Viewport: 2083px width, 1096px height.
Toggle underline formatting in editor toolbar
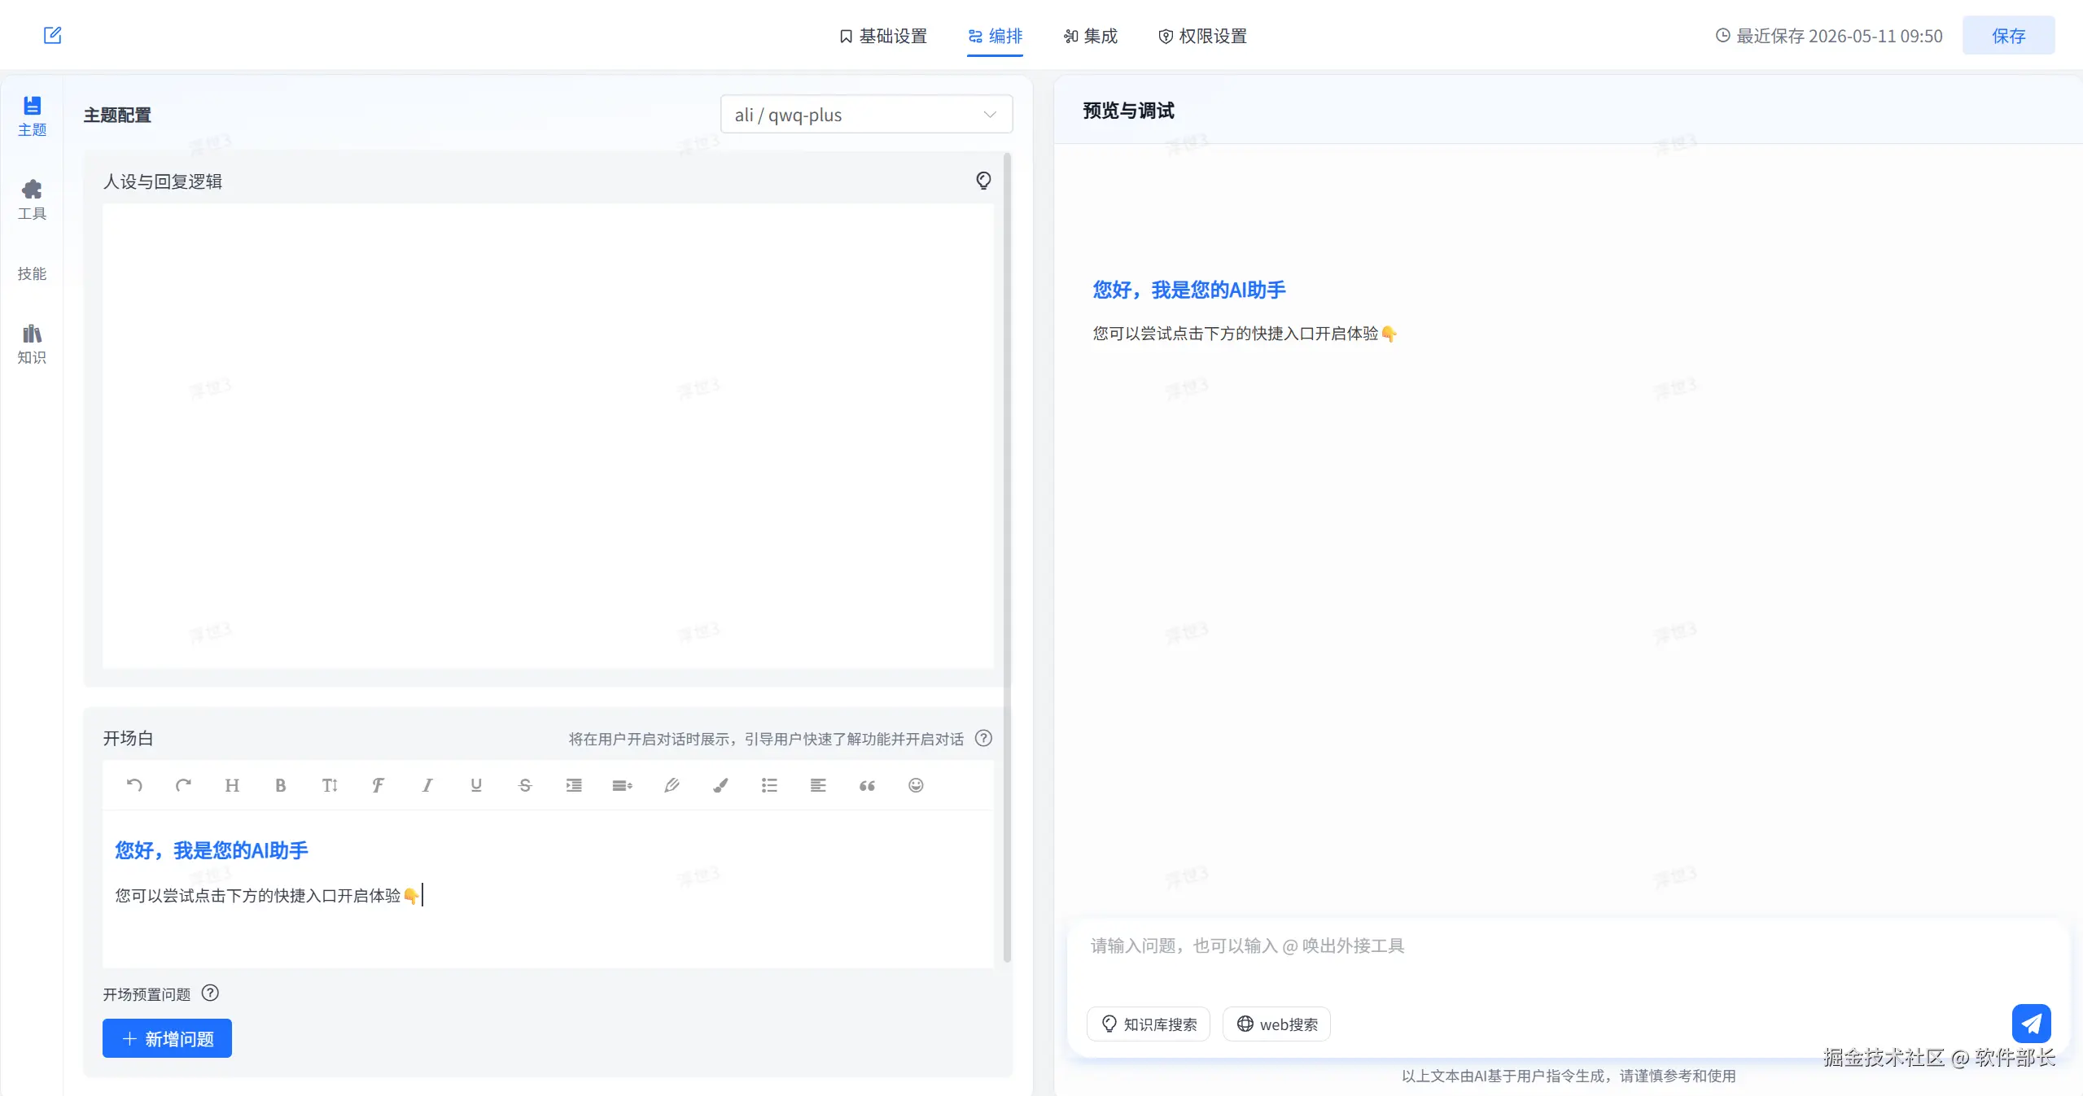click(476, 785)
